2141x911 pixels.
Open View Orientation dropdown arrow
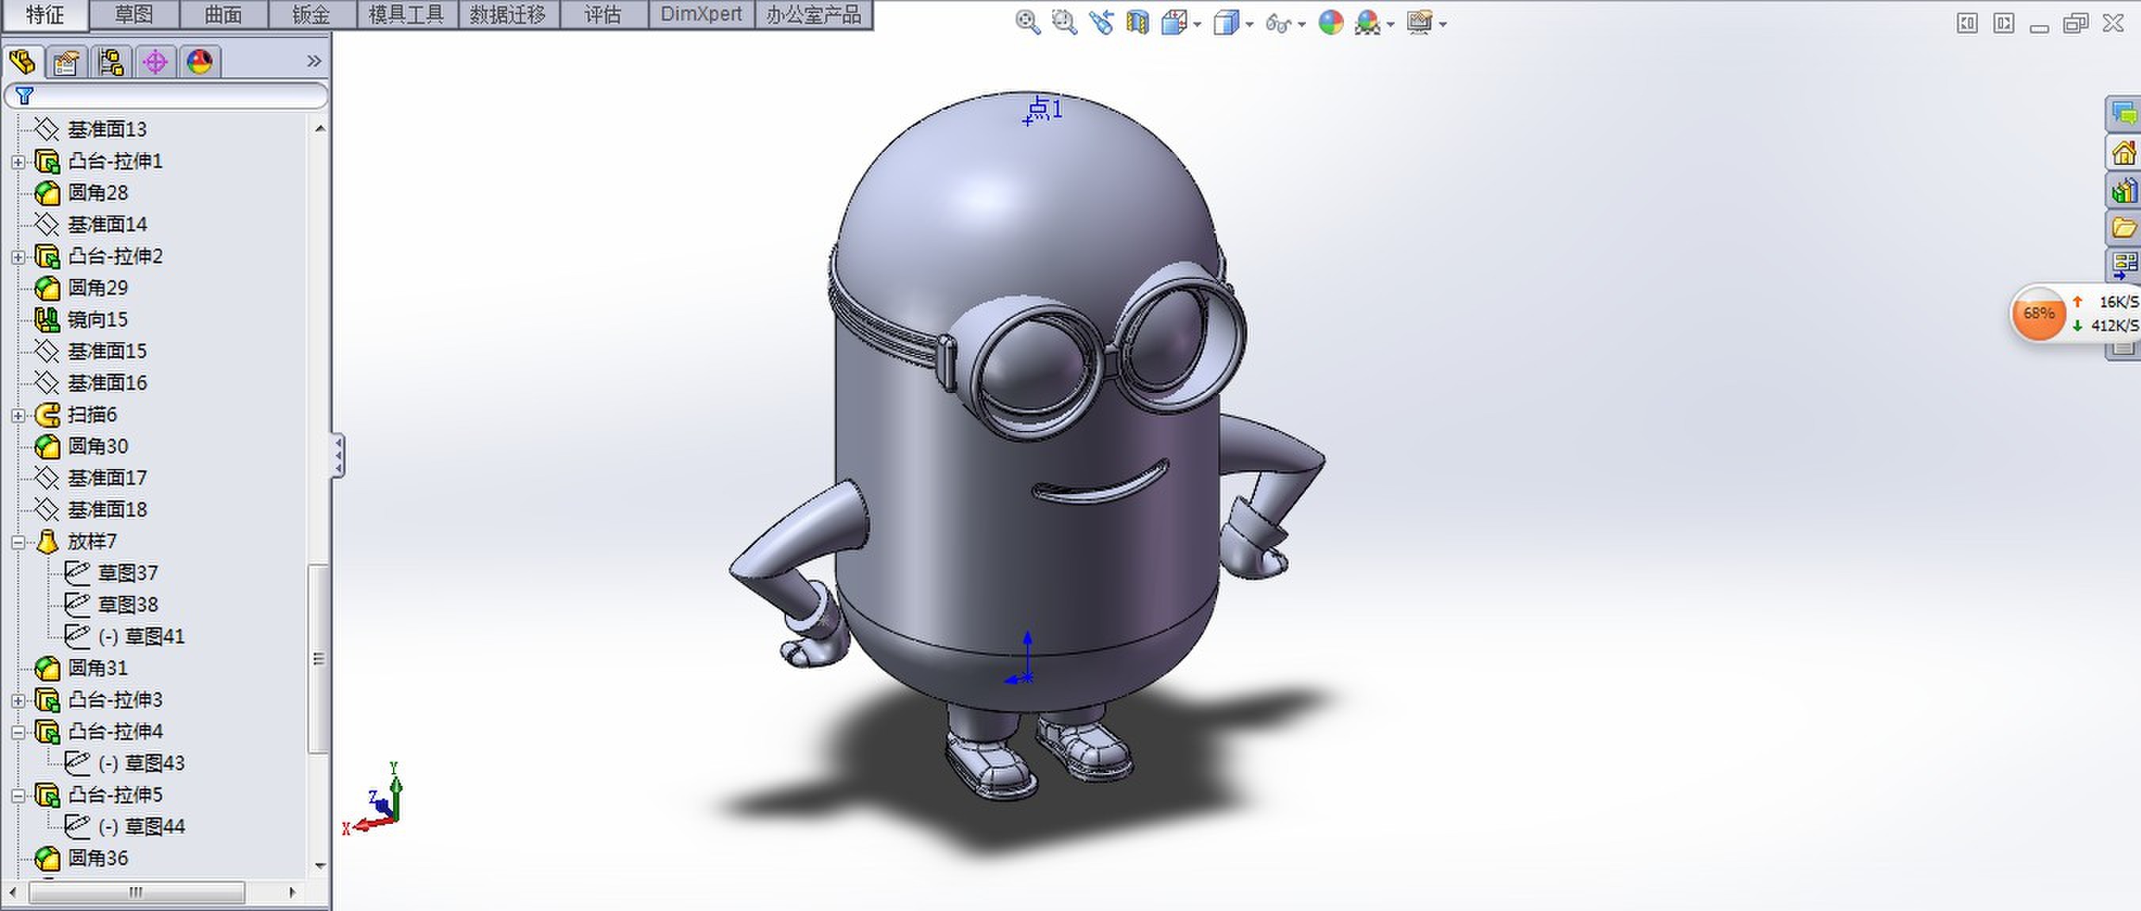coord(1196,25)
